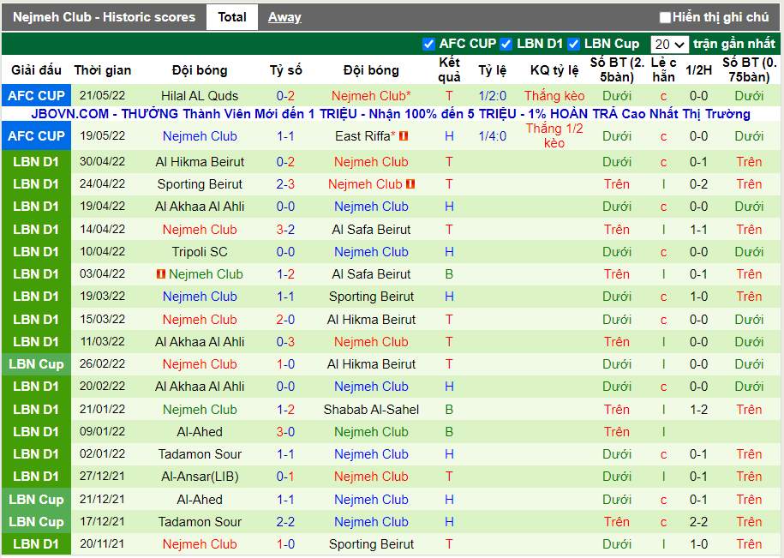This screenshot has width=784, height=558.
Task: Select the 3-2 score on 14/04/22
Action: tap(285, 230)
